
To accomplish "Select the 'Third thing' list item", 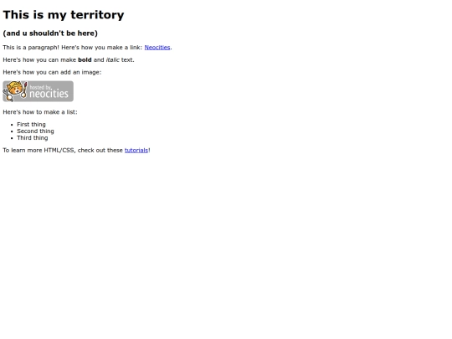I will 33,138.
